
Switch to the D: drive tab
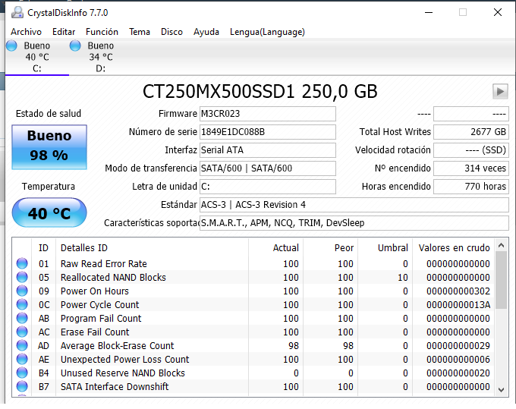(x=100, y=57)
